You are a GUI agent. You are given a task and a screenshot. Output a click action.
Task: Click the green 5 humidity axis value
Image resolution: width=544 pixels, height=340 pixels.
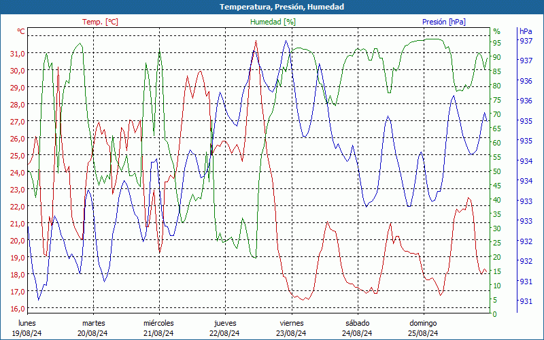[x=495, y=300]
